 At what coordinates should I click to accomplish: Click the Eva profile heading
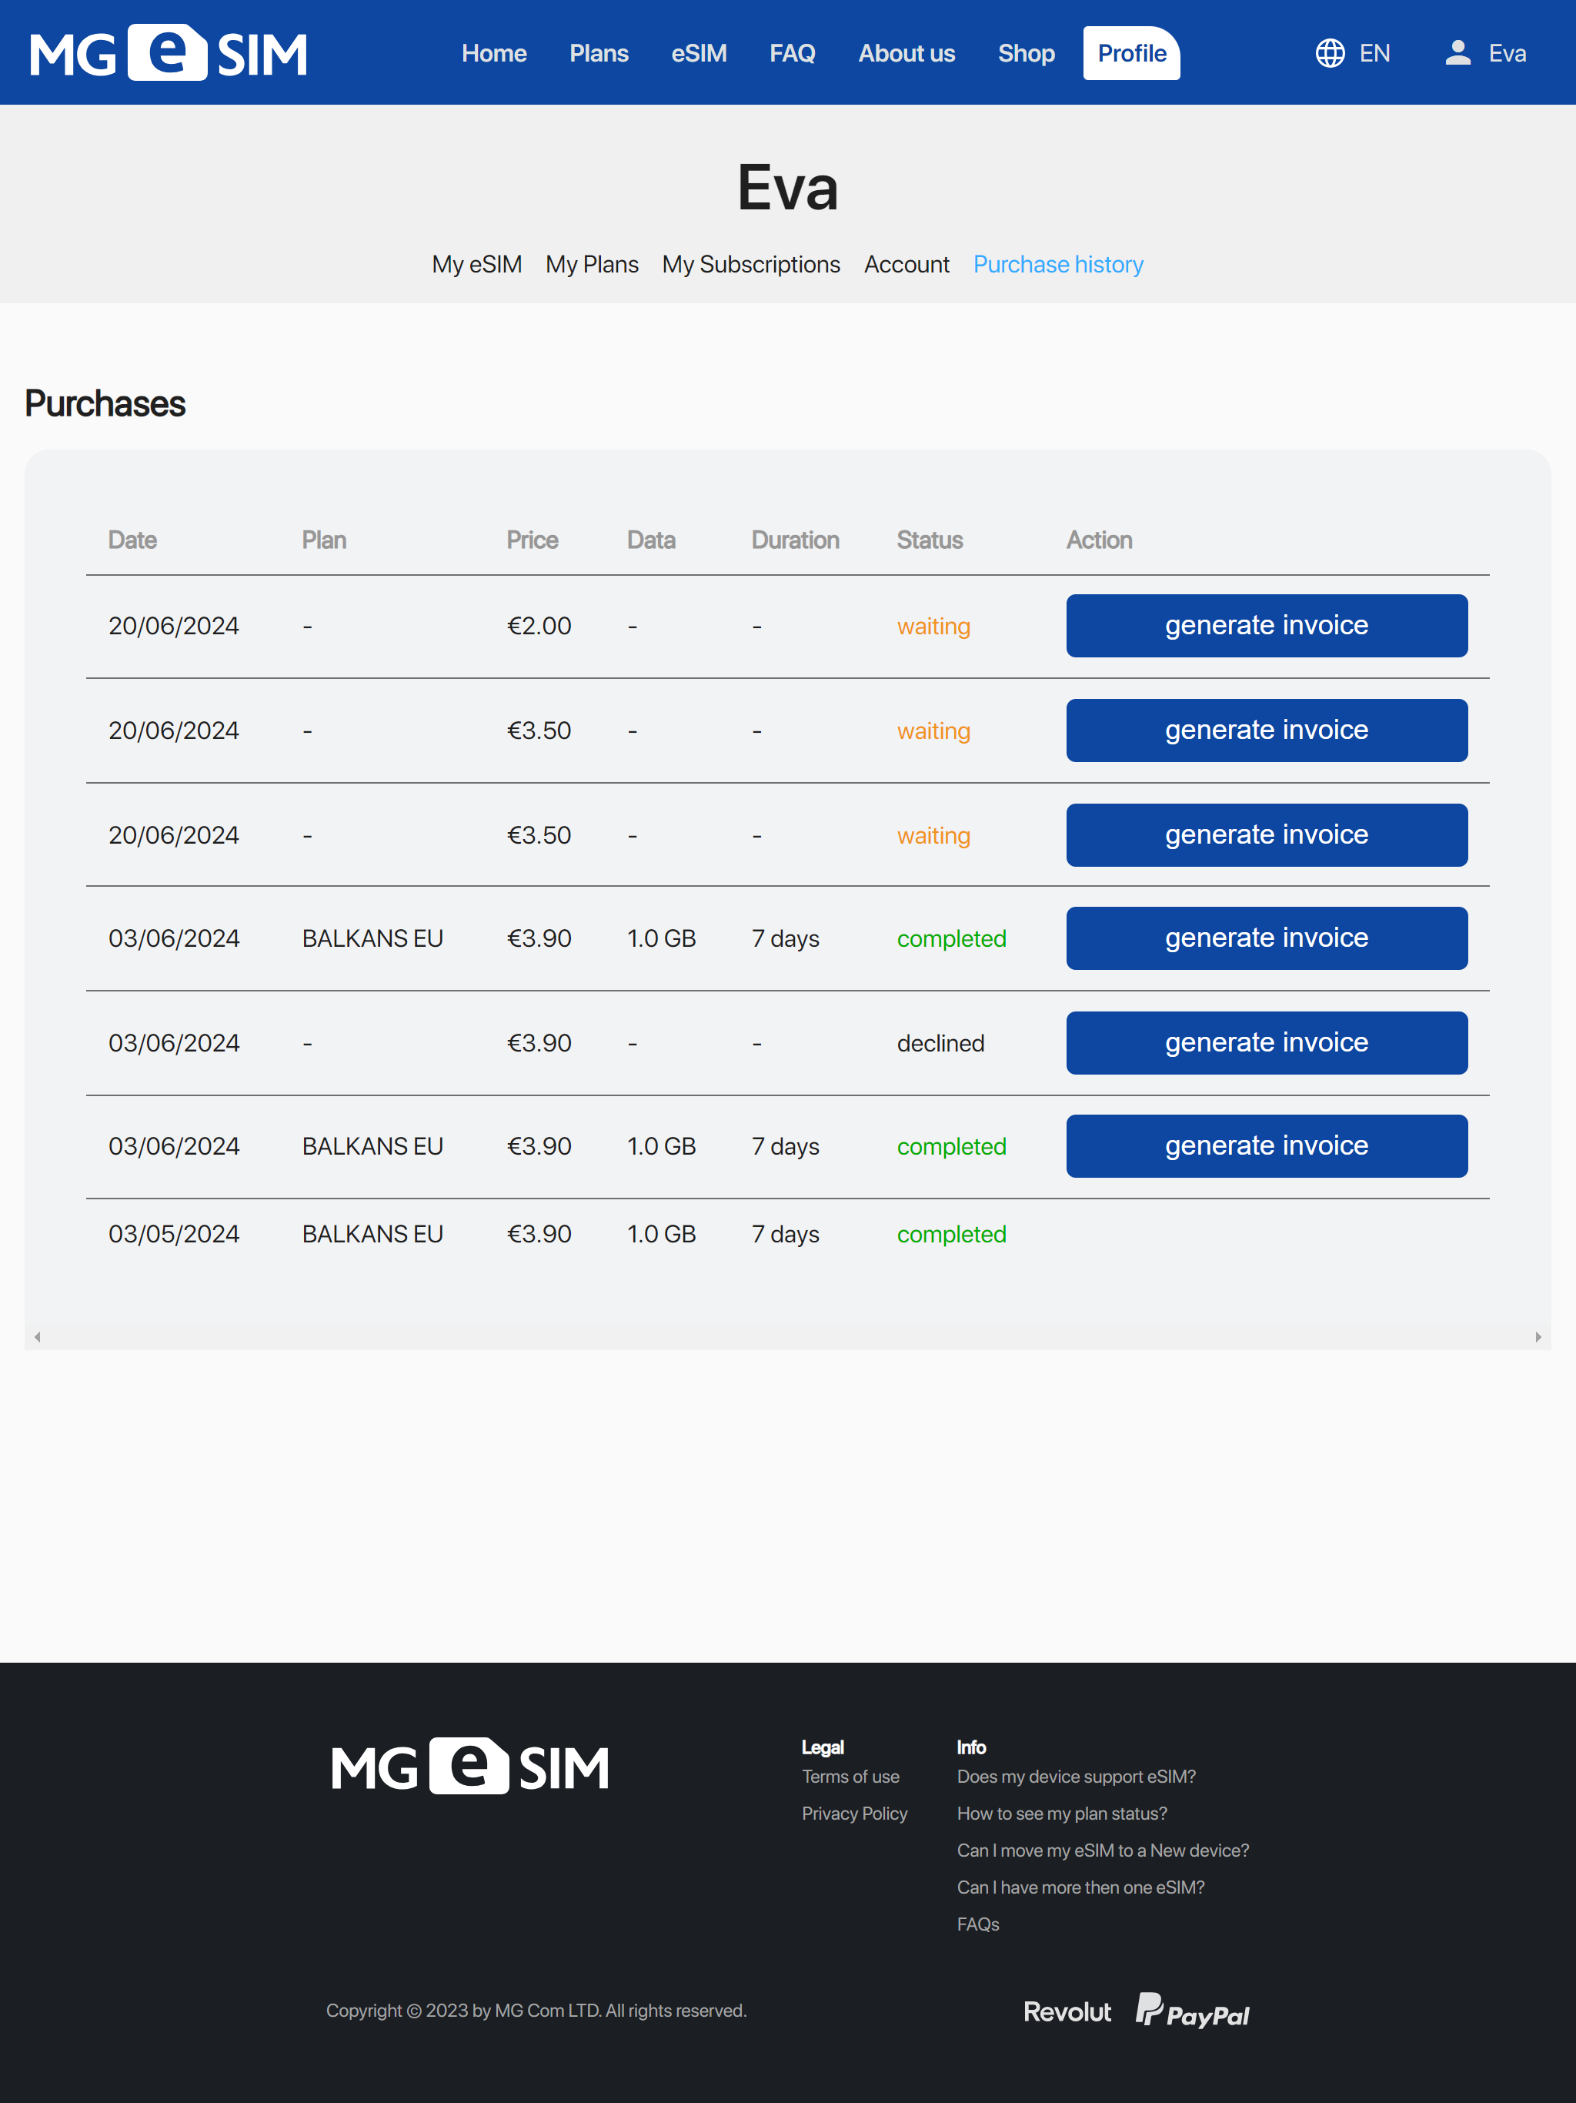787,187
